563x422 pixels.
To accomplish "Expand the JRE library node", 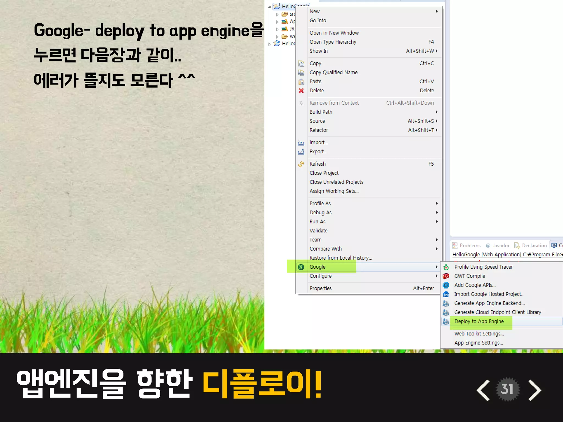I will 277,29.
